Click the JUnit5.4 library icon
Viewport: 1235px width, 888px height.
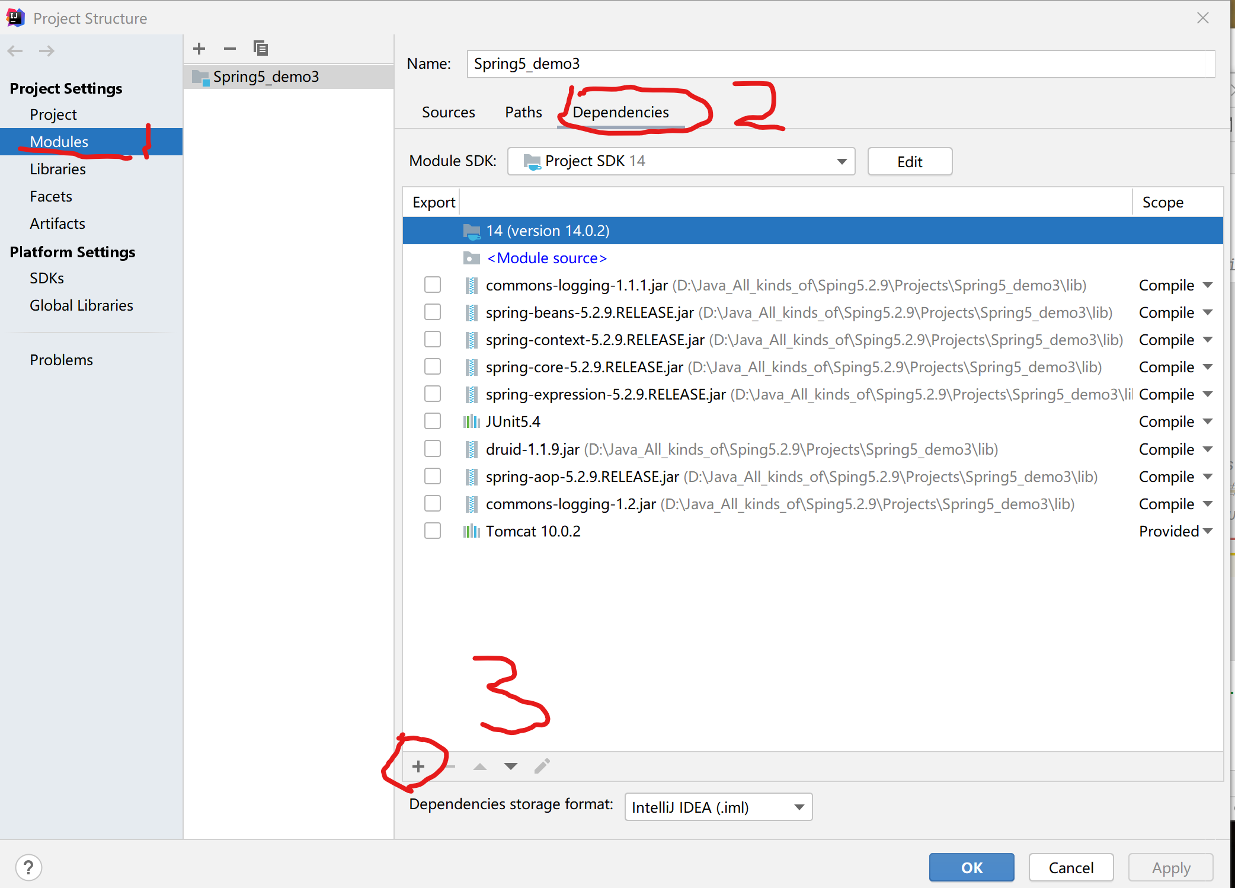(x=471, y=421)
